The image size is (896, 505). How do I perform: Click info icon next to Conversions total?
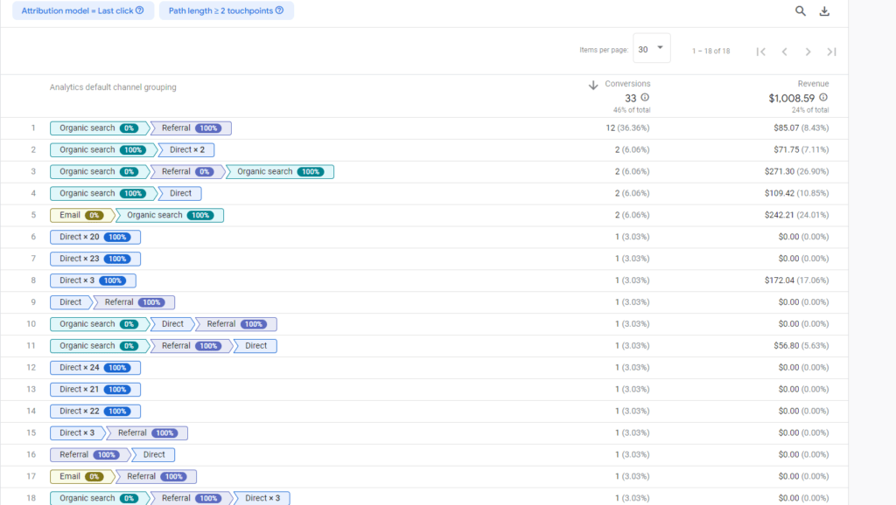click(645, 98)
